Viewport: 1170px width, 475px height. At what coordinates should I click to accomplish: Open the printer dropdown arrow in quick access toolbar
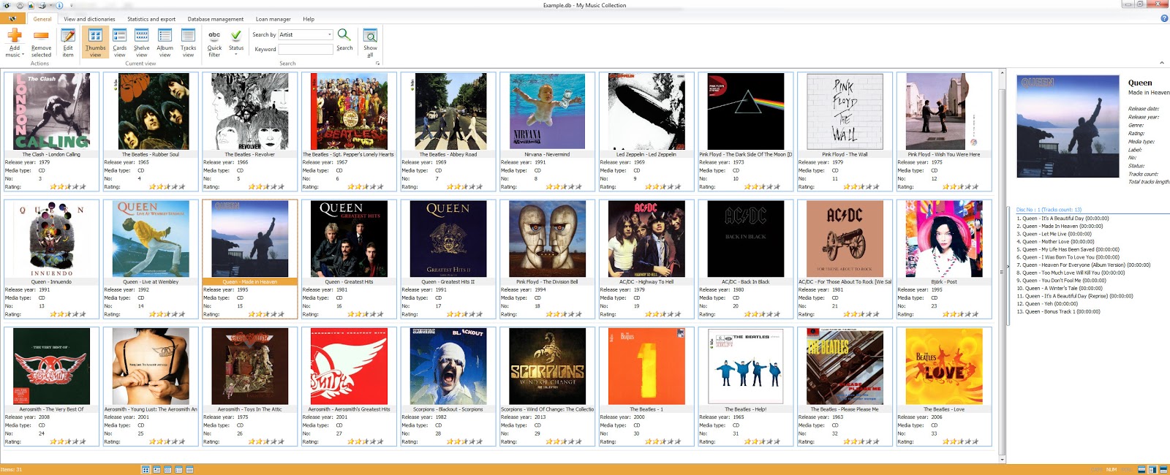point(49,5)
